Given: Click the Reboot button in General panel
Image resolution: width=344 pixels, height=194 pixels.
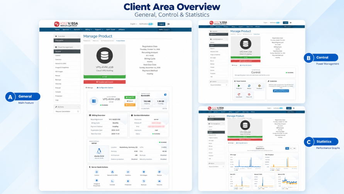Looking at the screenshot, I should coord(130,101).
